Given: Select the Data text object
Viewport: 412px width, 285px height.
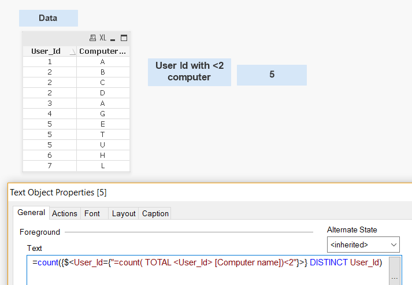Looking at the screenshot, I should click(x=48, y=18).
